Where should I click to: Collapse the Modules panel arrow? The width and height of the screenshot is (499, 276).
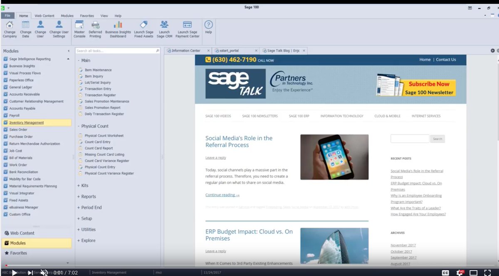coord(69,51)
